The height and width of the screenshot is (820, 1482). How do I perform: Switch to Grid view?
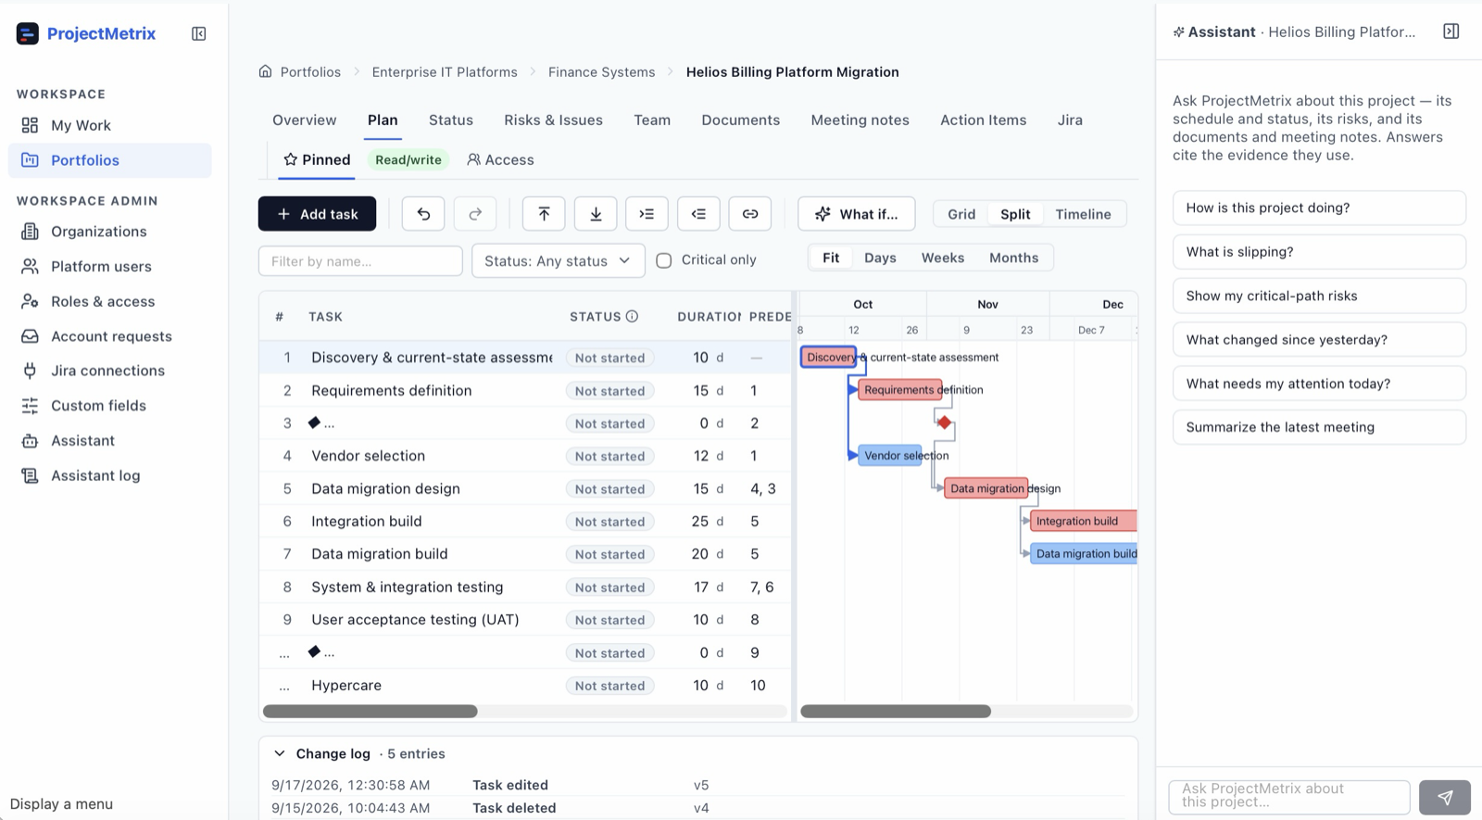(961, 214)
